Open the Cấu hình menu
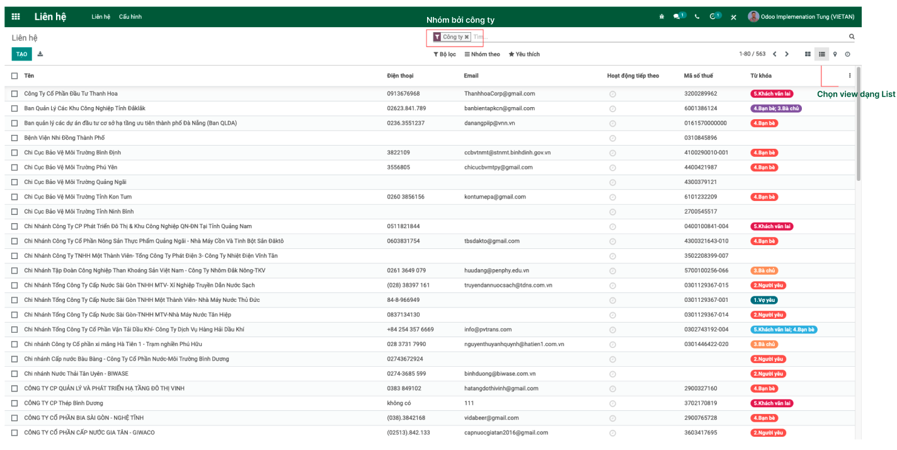The image size is (897, 450). [130, 16]
